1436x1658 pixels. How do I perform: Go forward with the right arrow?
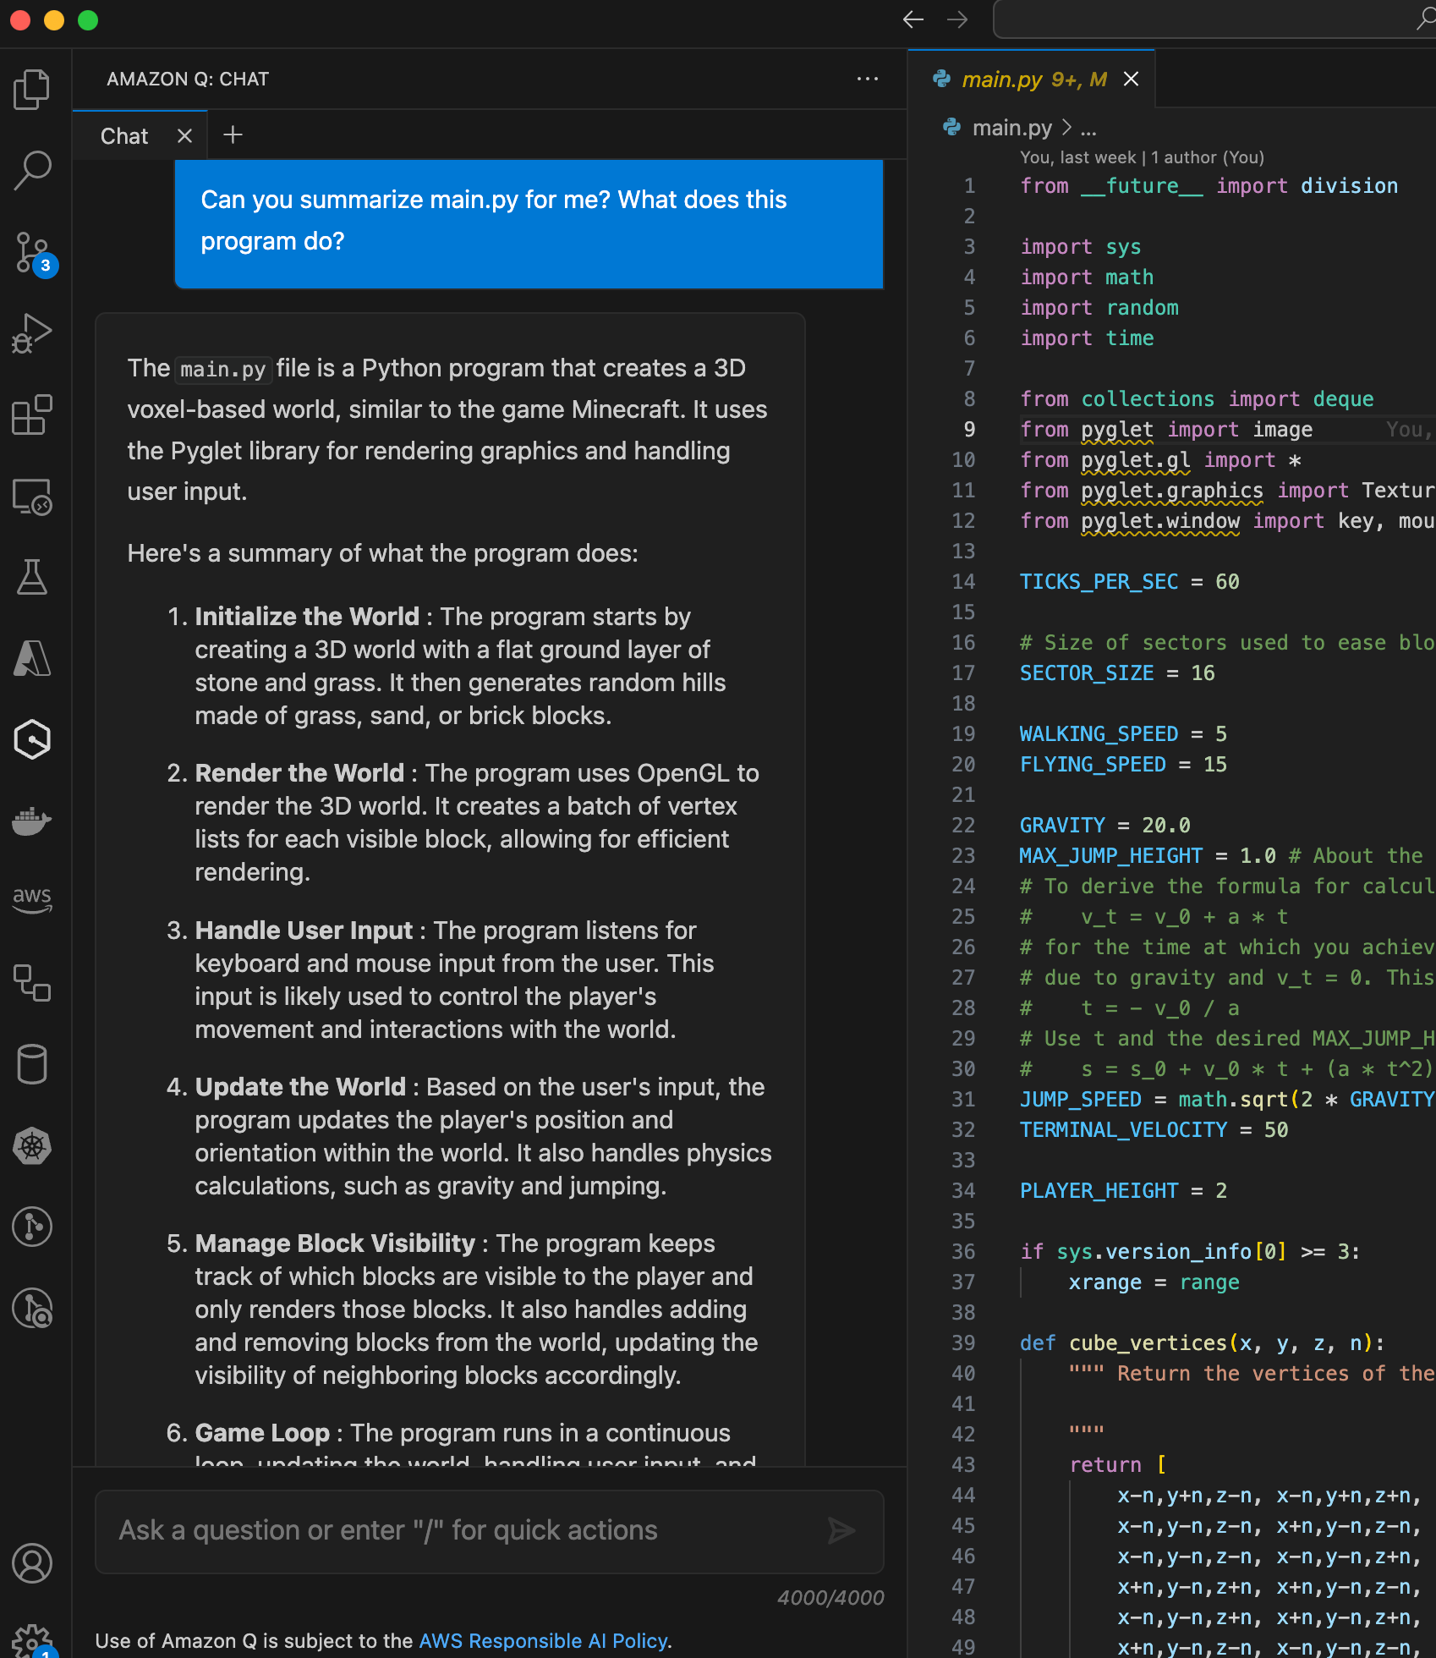(957, 19)
